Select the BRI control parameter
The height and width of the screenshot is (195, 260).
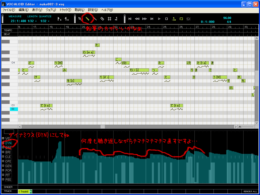[8, 152]
